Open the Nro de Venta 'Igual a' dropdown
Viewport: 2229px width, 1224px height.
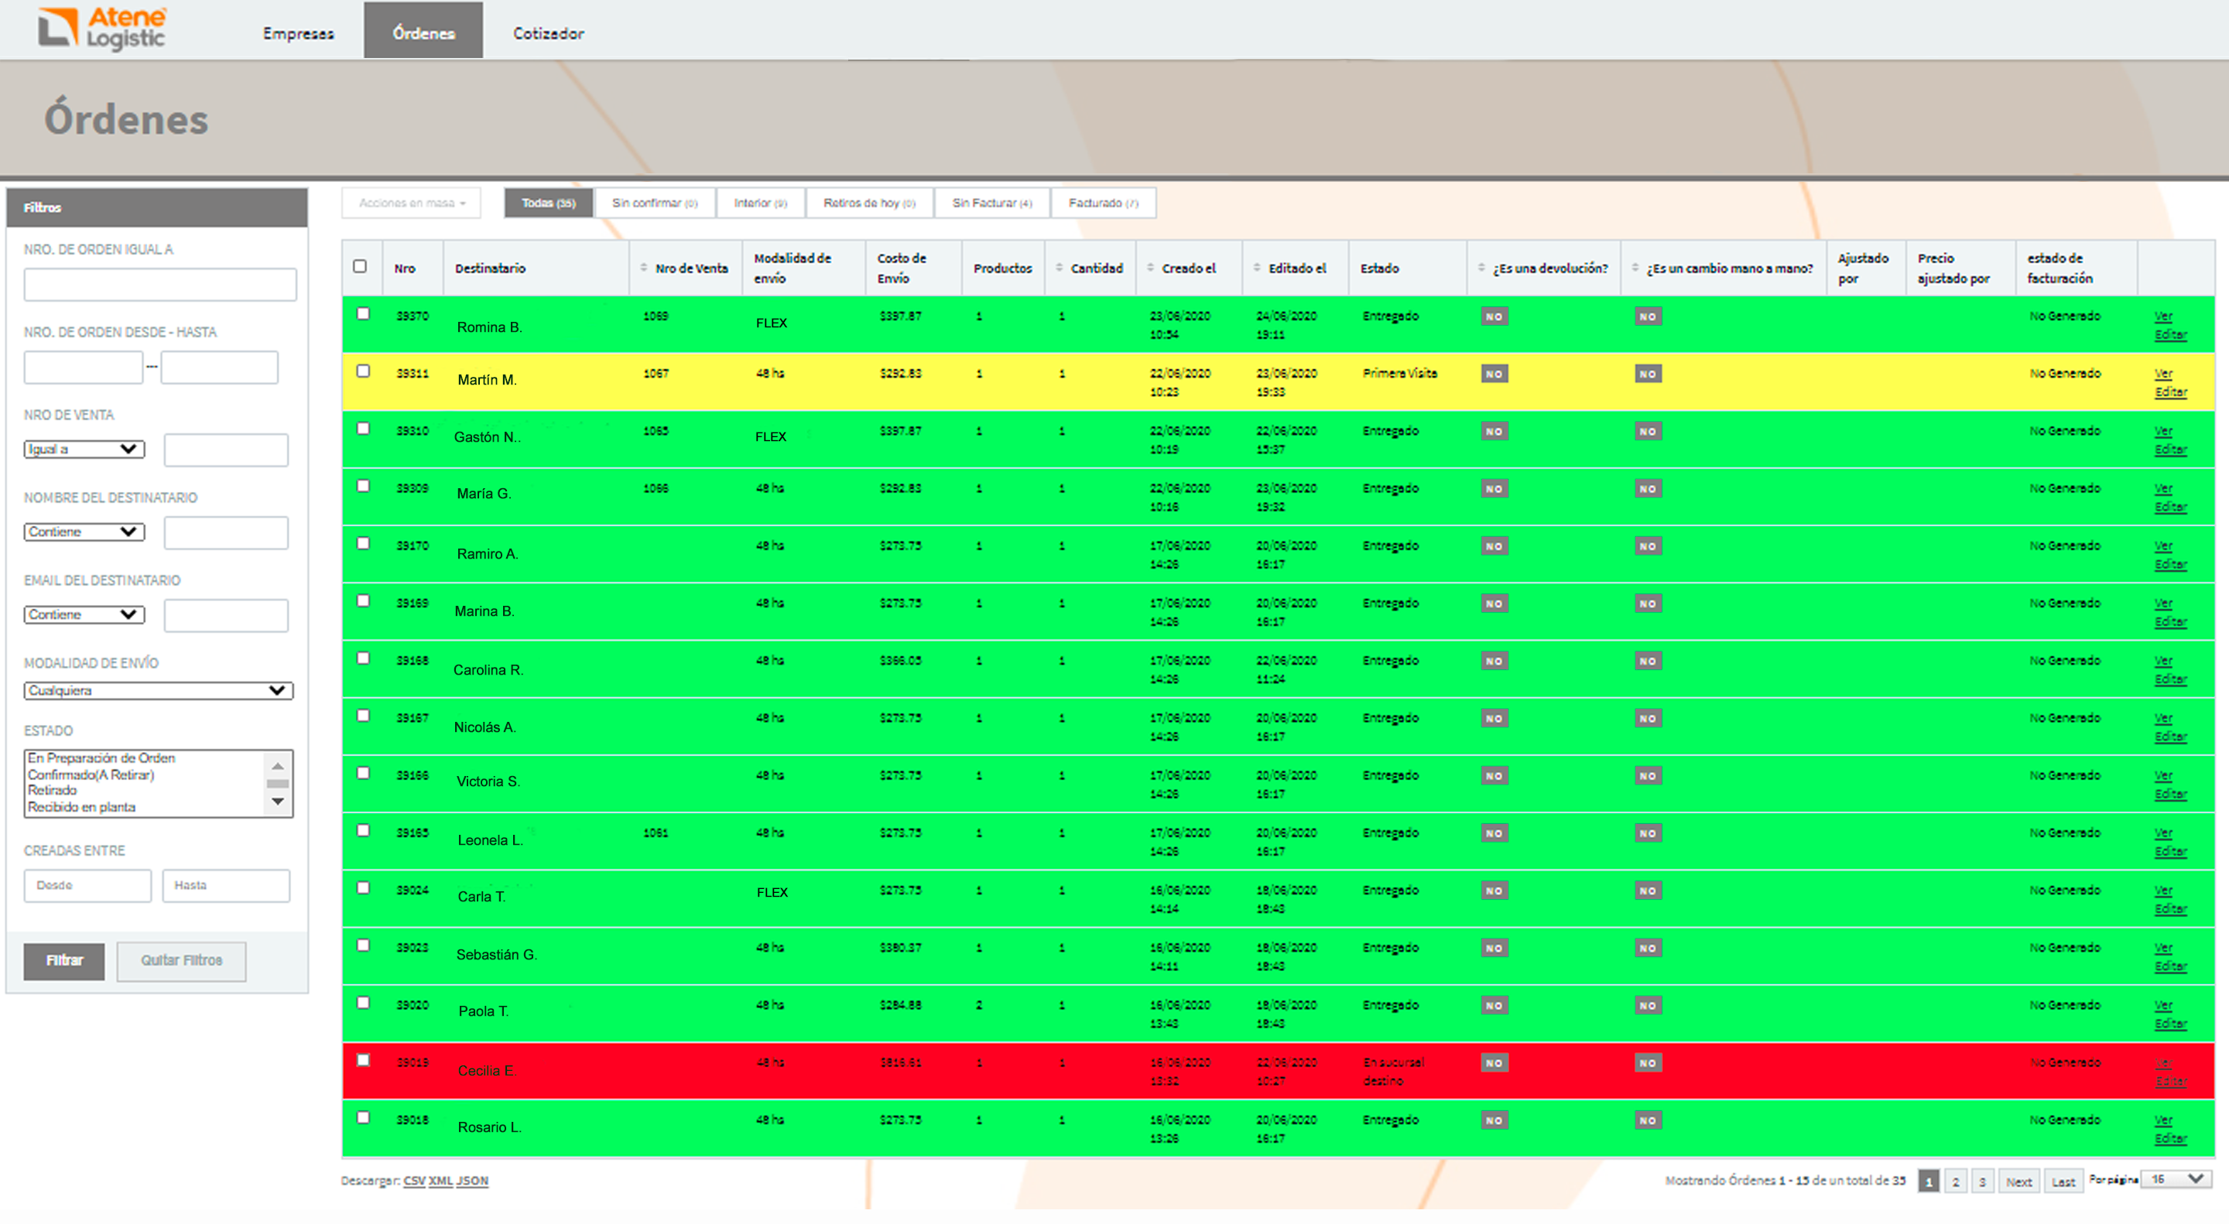click(84, 449)
